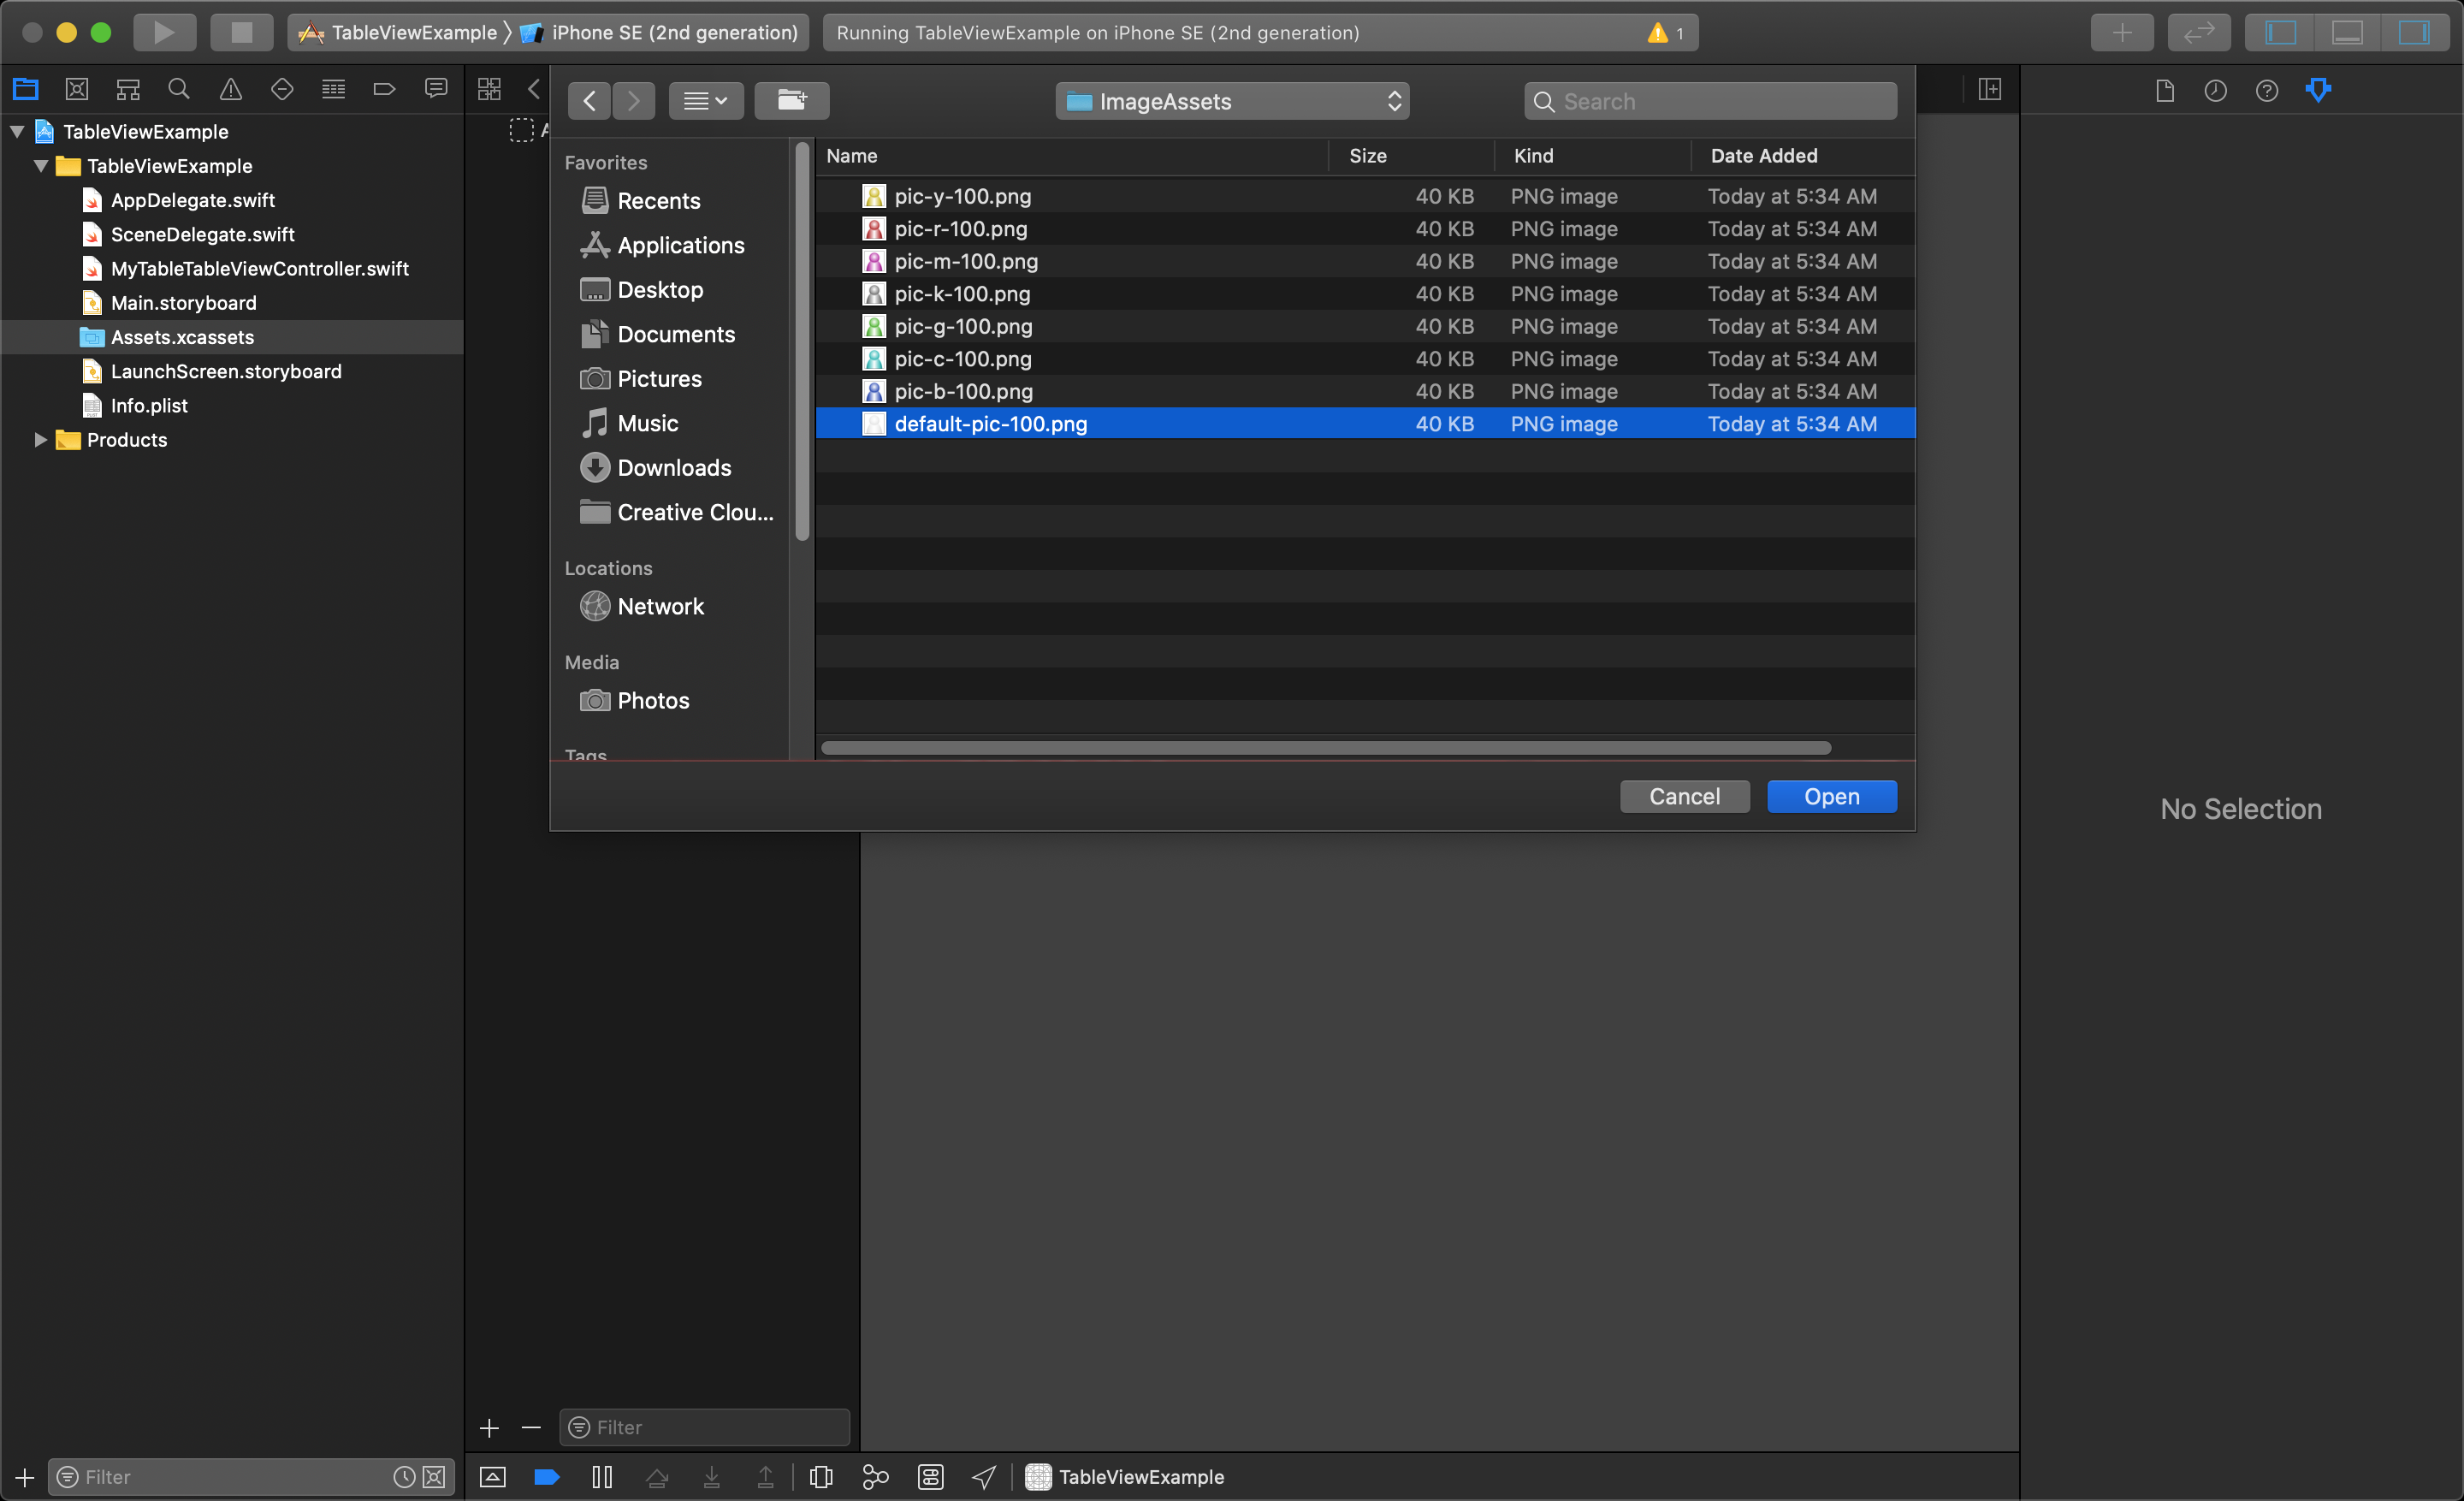Open the Source Control navigator icon

[77, 90]
